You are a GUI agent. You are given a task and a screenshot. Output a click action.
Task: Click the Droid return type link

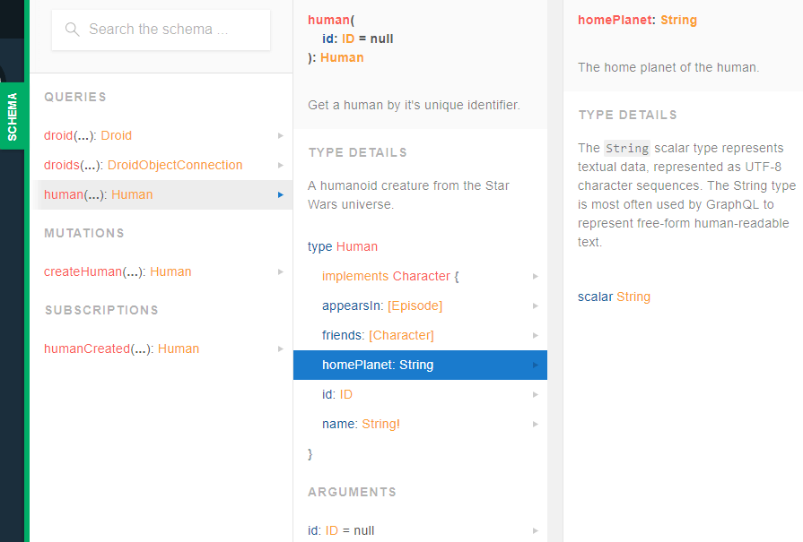tap(115, 135)
